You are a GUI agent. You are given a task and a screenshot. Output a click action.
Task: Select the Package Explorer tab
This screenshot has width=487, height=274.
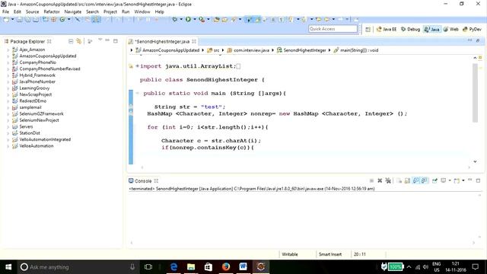click(x=27, y=41)
